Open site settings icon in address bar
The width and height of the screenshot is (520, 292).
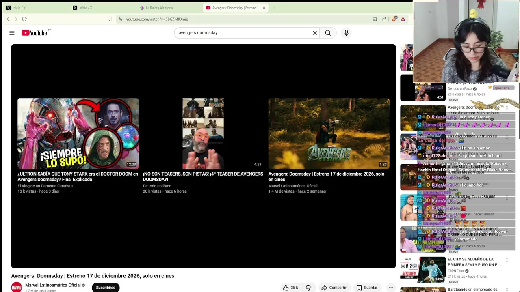[120, 19]
